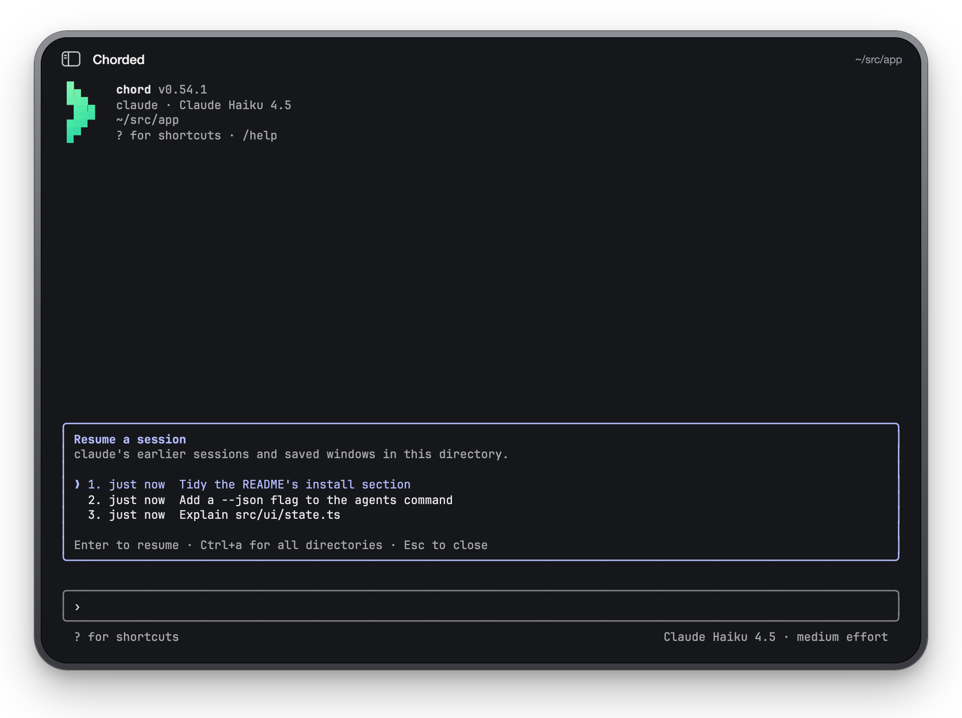Select session 'Add a --json flag to the agents command'

click(481, 500)
